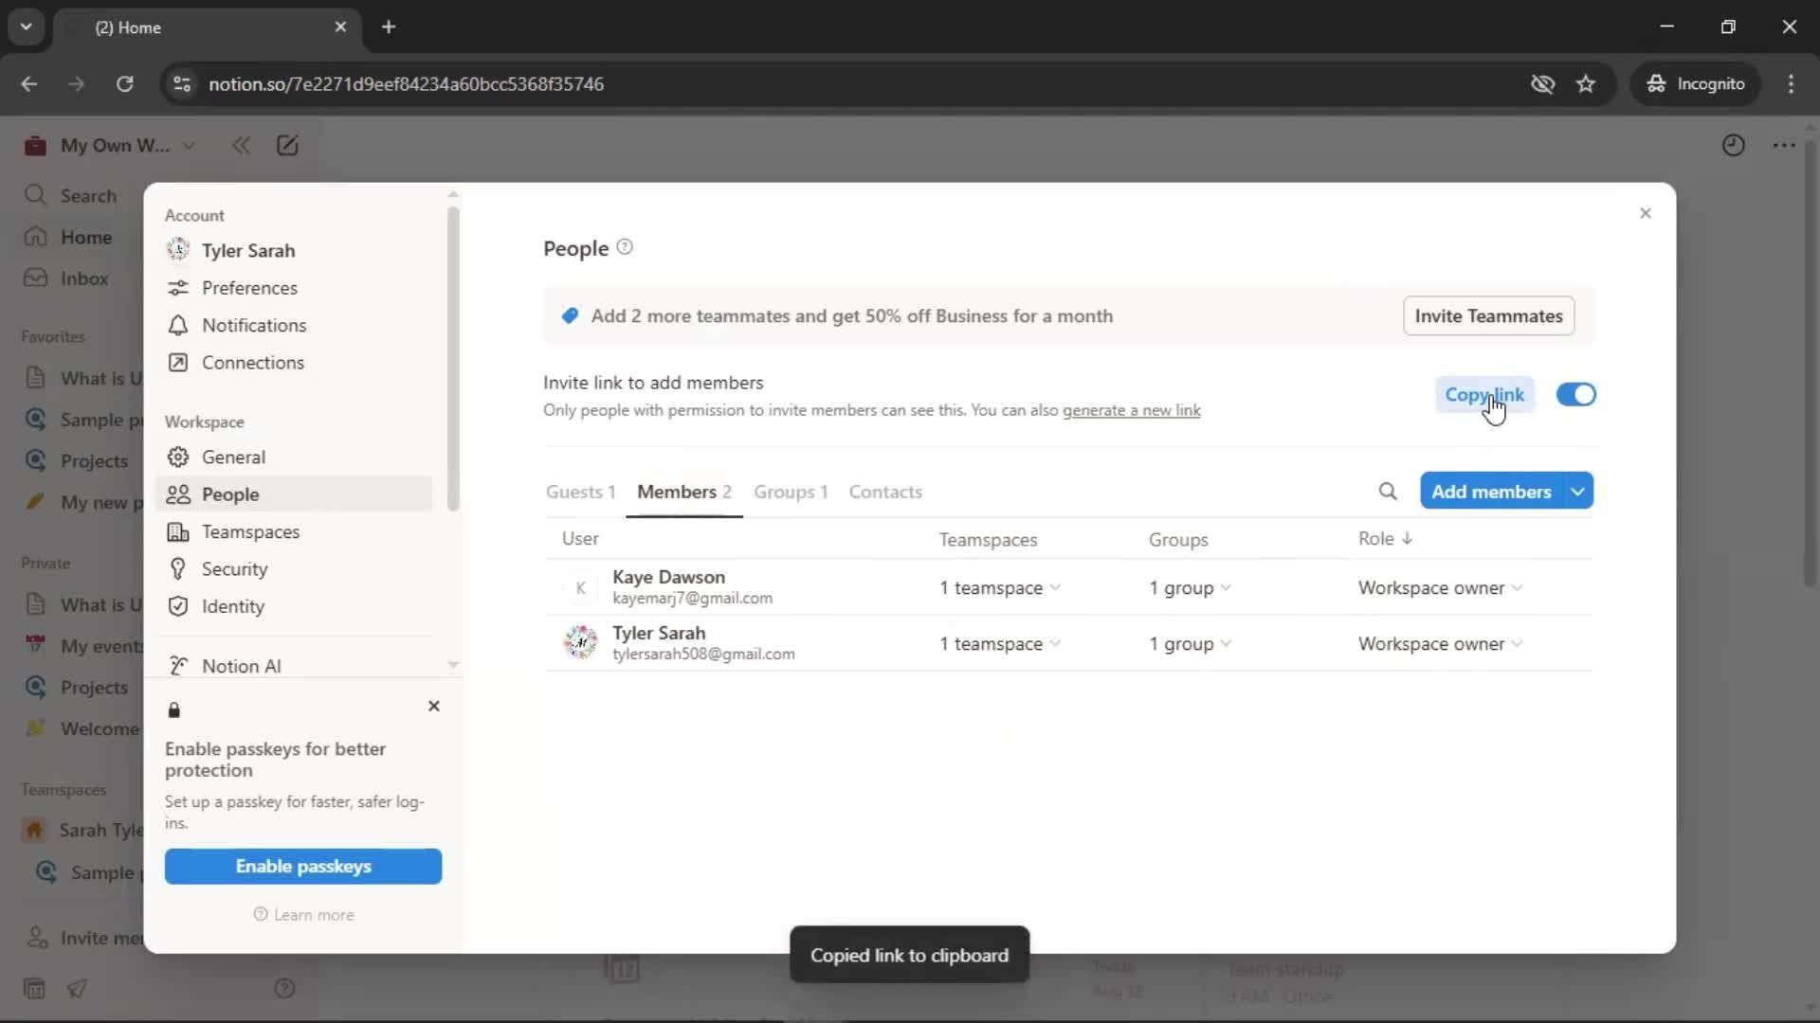Expand Kaye Dawson's teamspace dropdown
The height and width of the screenshot is (1023, 1820).
1000,587
